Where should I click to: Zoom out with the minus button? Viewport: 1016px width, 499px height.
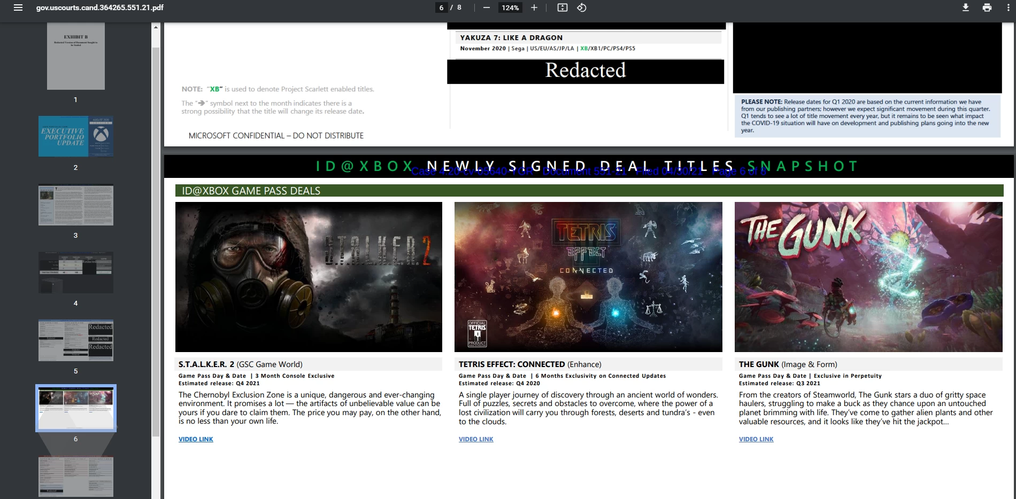486,7
